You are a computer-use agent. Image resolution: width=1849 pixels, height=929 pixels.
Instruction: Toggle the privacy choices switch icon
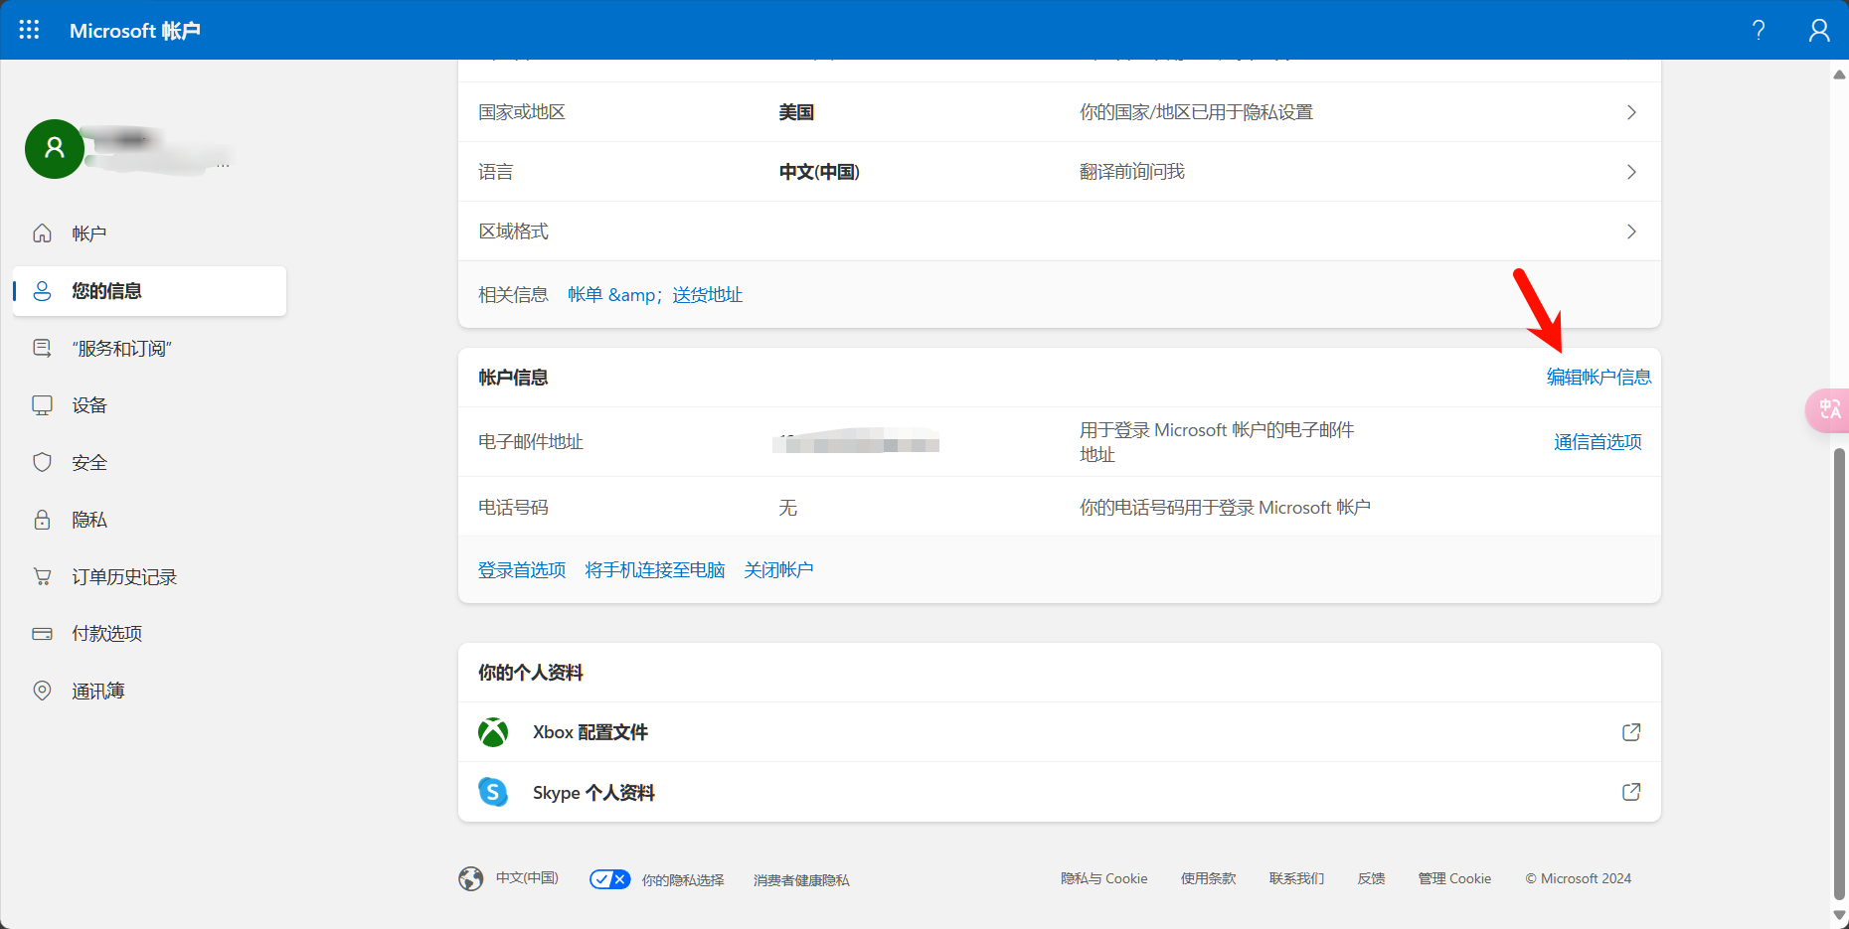click(610, 879)
